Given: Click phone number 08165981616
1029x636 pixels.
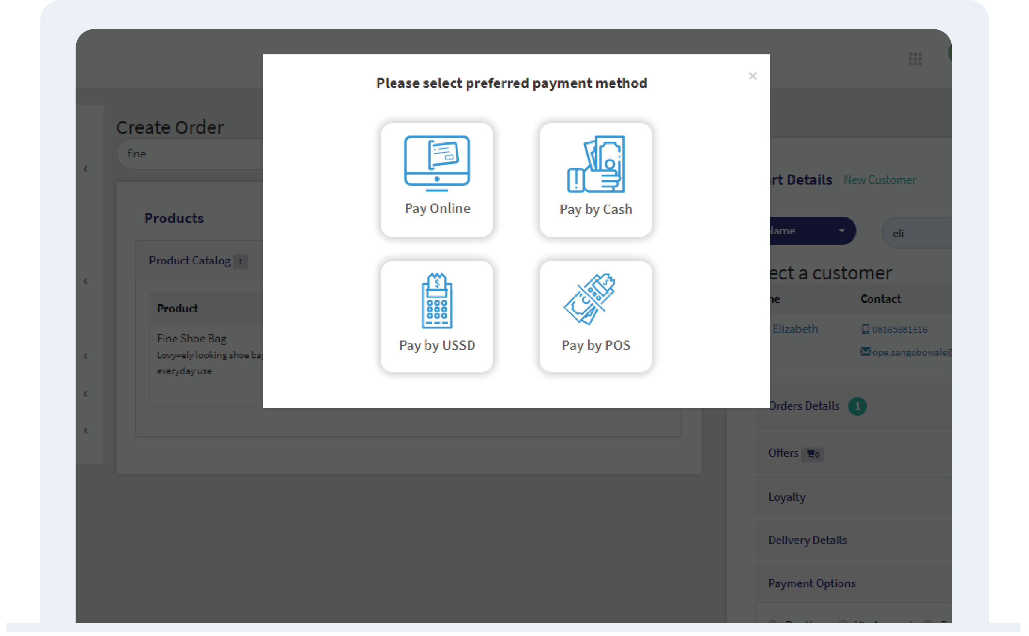Looking at the screenshot, I should (x=899, y=330).
